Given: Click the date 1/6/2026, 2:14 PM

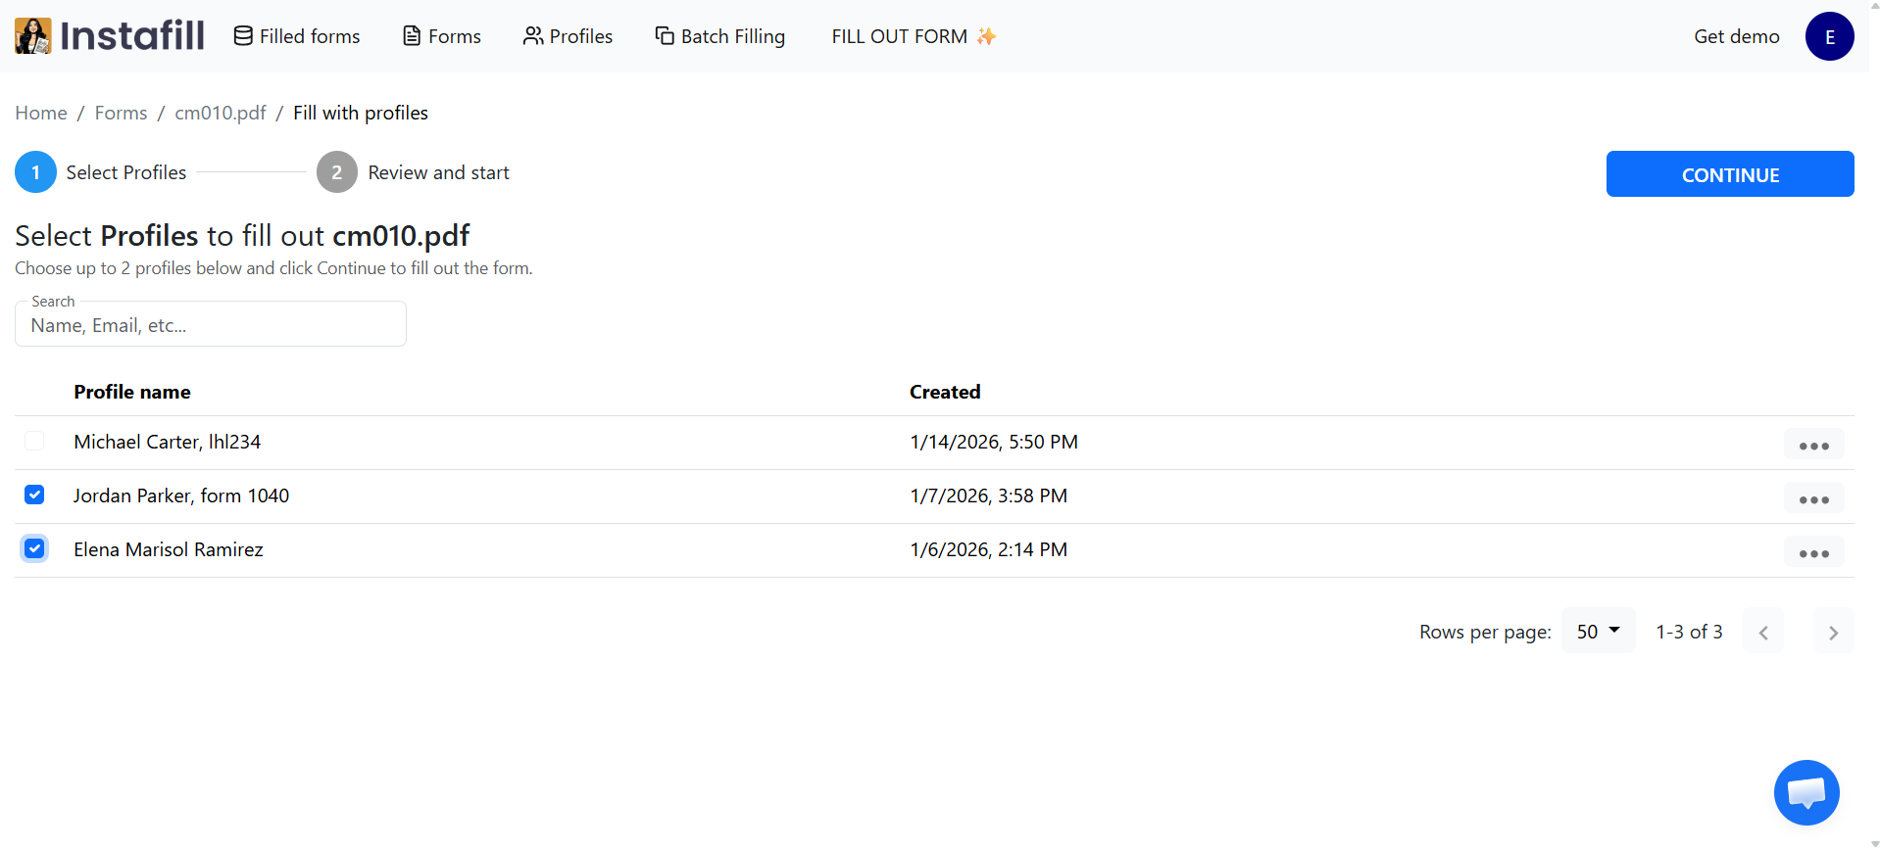Looking at the screenshot, I should click(x=989, y=549).
